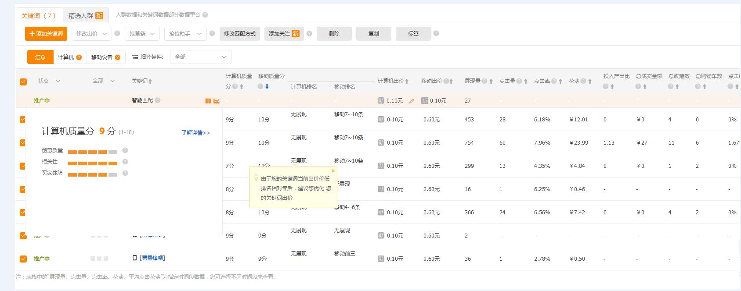Open help icon next to 智能匹配
This screenshot has height=291, width=741.
158,100
